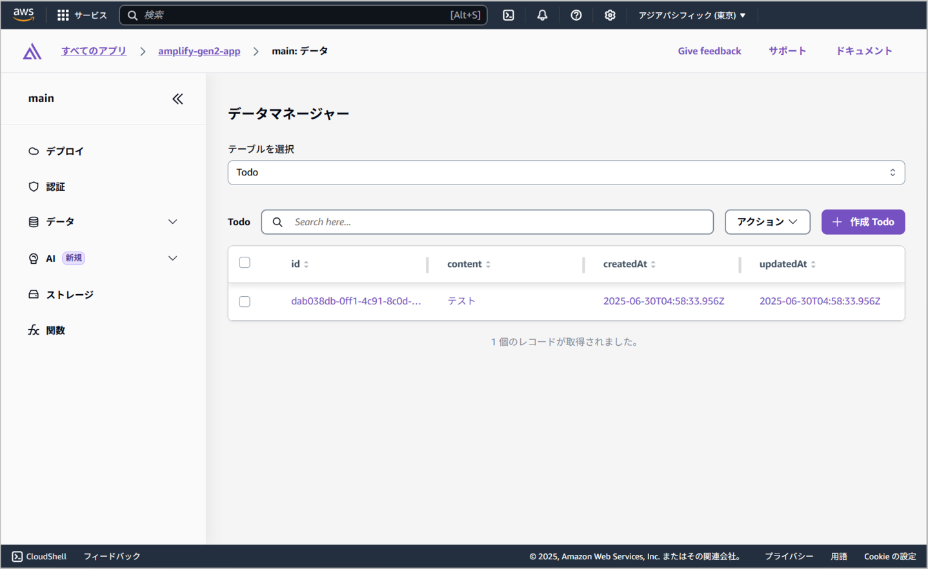Toggle the select-all checkbox in table header

coord(245,263)
